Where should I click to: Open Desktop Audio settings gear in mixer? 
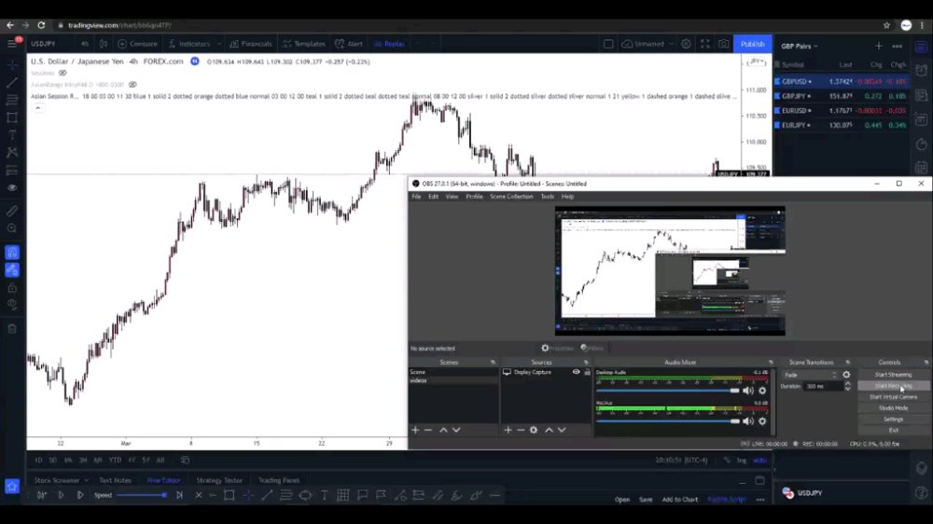[x=762, y=391]
